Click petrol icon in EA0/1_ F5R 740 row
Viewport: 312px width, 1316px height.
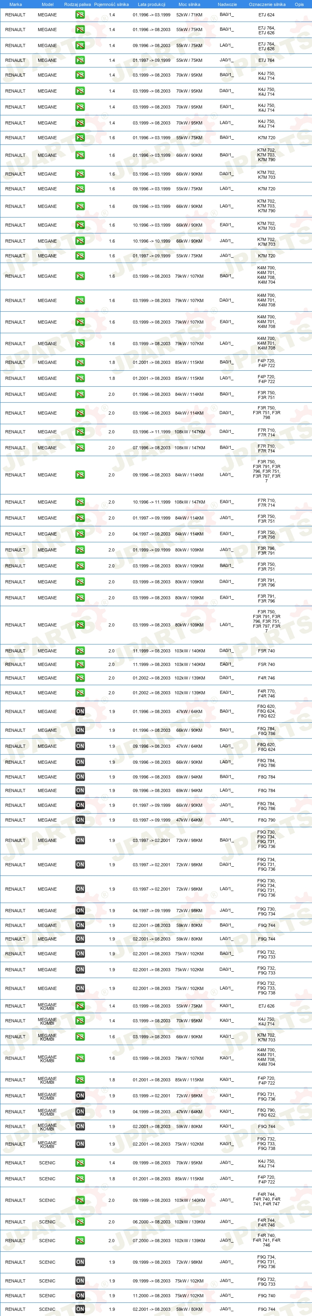pos(80,664)
